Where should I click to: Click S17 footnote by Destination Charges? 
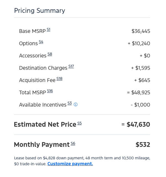[71, 66]
